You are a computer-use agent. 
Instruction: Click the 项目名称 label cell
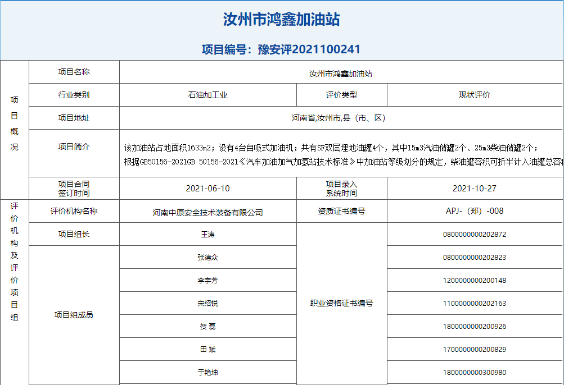click(x=74, y=72)
